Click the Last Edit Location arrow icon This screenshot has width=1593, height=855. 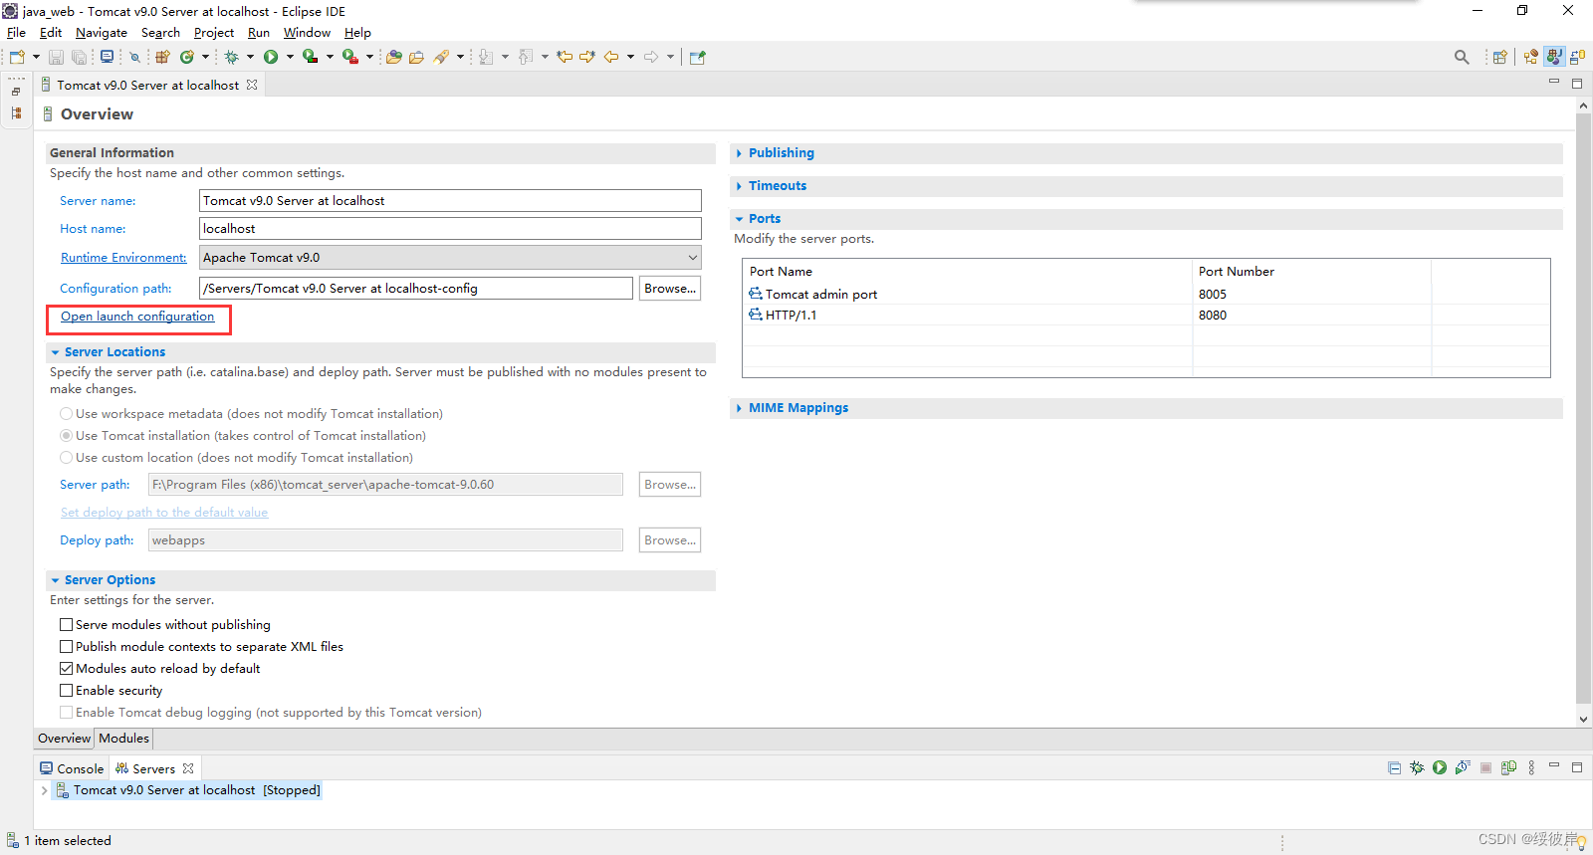(x=565, y=57)
